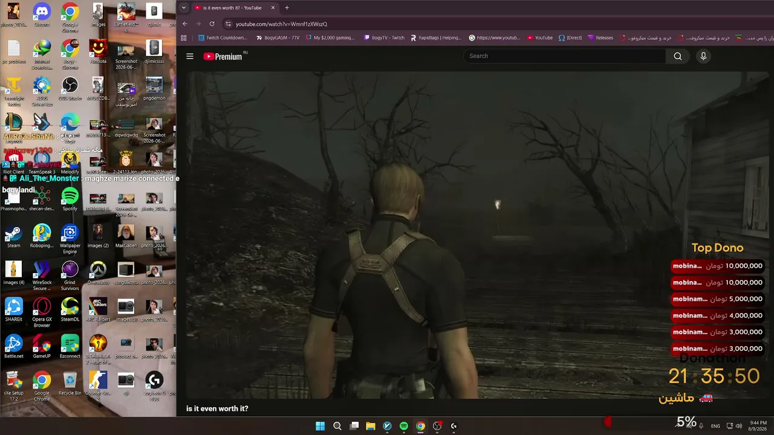
Task: Select the Recycle Bin desktop icon
Action: click(70, 384)
